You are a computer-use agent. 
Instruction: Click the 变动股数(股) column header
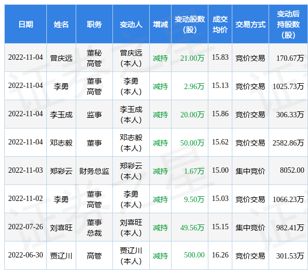(190, 25)
